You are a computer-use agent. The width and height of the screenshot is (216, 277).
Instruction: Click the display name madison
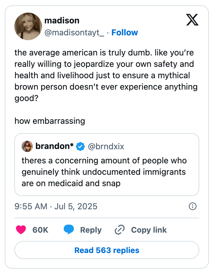coord(61,20)
